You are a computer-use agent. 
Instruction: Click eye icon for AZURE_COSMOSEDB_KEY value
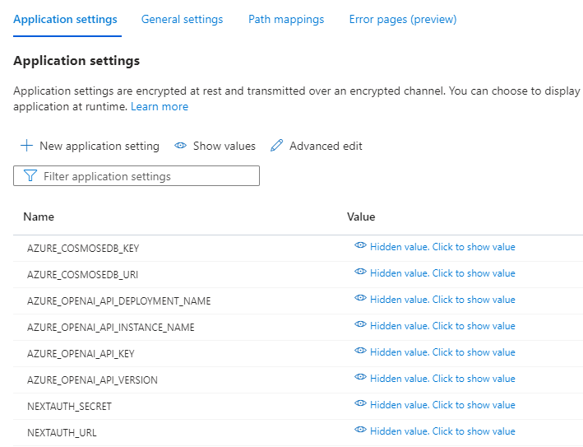360,245
